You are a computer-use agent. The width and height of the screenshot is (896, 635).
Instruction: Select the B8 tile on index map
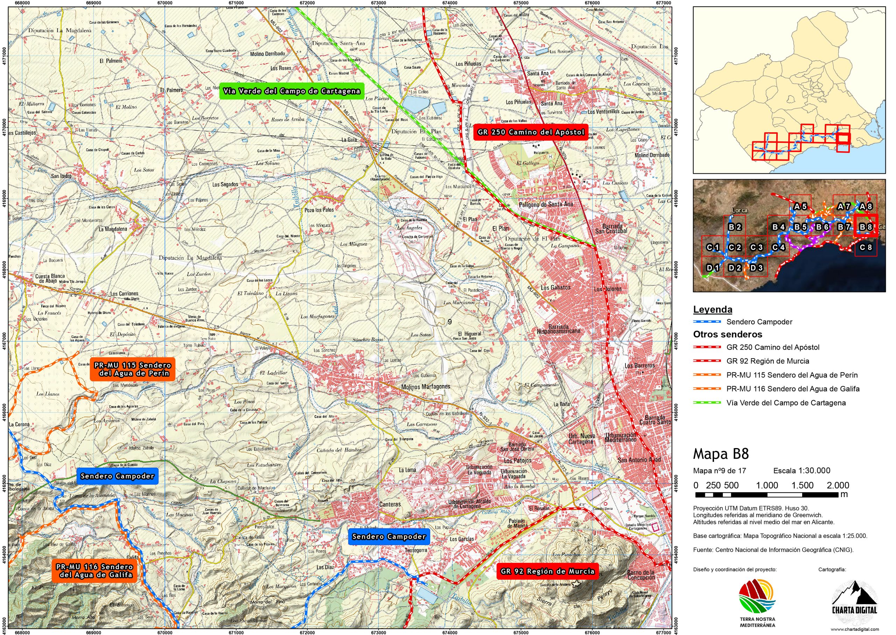(x=866, y=227)
